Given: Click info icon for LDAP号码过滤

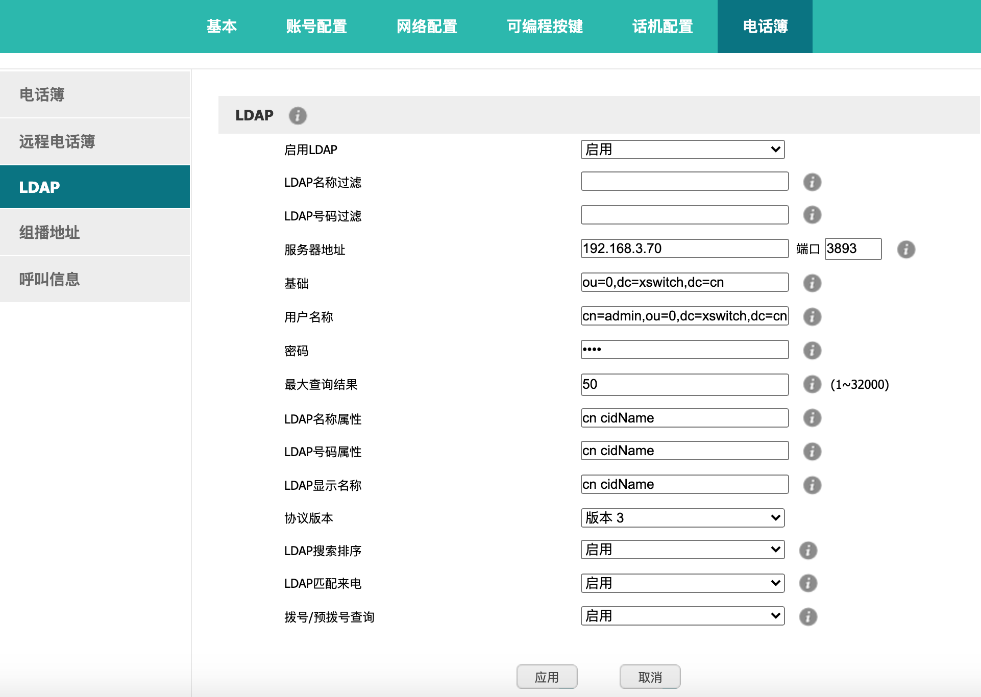Looking at the screenshot, I should (812, 215).
